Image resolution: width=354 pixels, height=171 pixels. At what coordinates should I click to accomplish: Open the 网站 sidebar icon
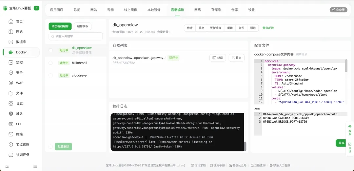11,32
